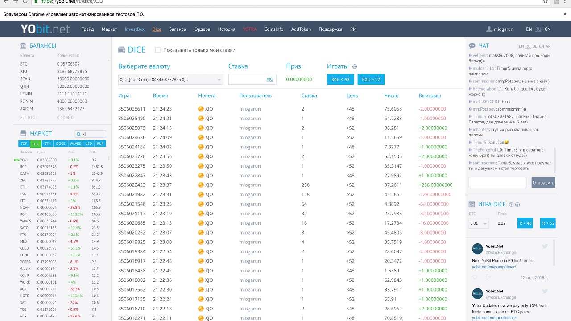Select the BTC market tab
571x321 pixels.
(x=36, y=144)
